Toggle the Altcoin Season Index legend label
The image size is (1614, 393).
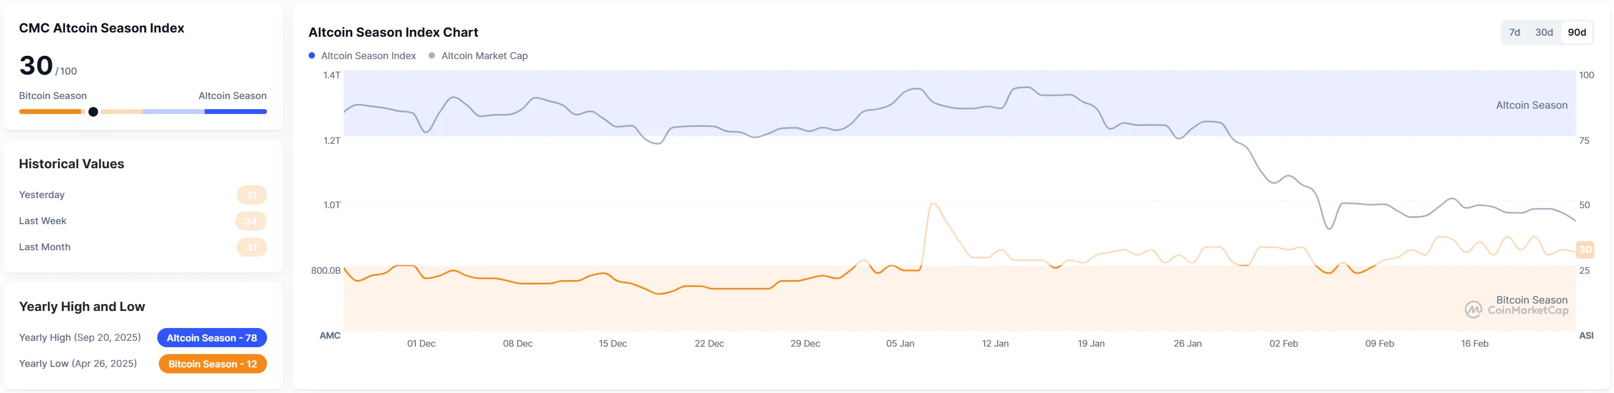pyautogui.click(x=368, y=56)
